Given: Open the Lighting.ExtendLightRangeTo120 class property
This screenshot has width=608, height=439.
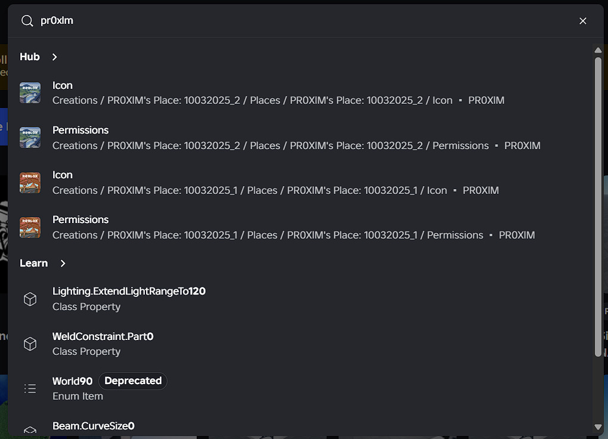Looking at the screenshot, I should click(300, 299).
